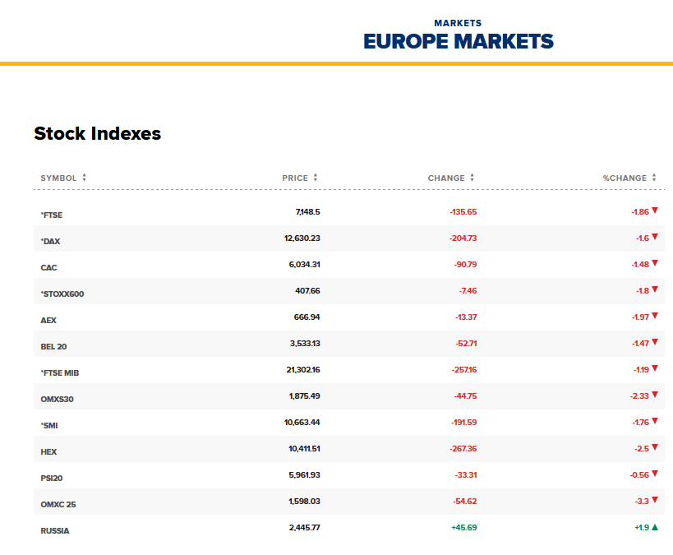The image size is (673, 555).
Task: Select the PSI20 price 5,961.93
Action: click(304, 474)
